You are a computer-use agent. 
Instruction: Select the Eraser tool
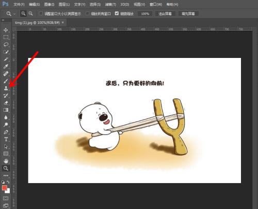click(6, 103)
